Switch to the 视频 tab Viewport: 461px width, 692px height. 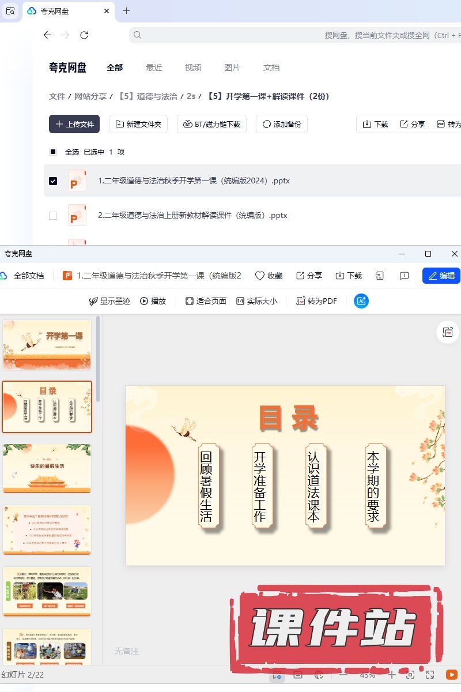click(193, 67)
